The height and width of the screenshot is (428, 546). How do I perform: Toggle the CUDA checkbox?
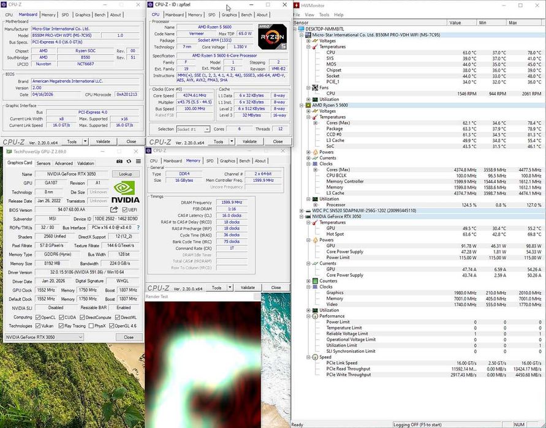pyautogui.click(x=61, y=317)
